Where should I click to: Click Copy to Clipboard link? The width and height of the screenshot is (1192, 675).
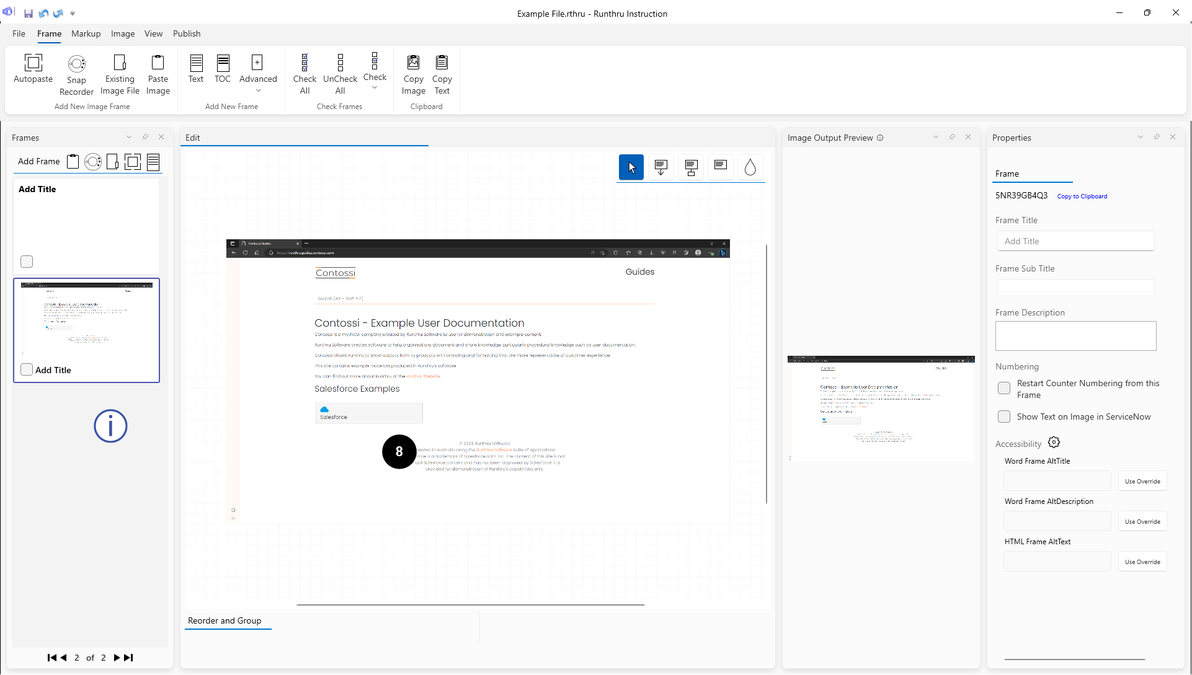pos(1082,196)
